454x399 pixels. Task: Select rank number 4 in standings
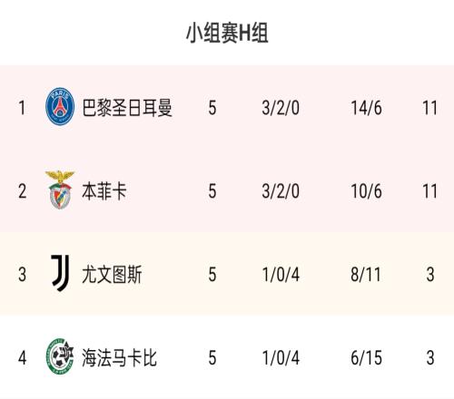click(x=22, y=358)
